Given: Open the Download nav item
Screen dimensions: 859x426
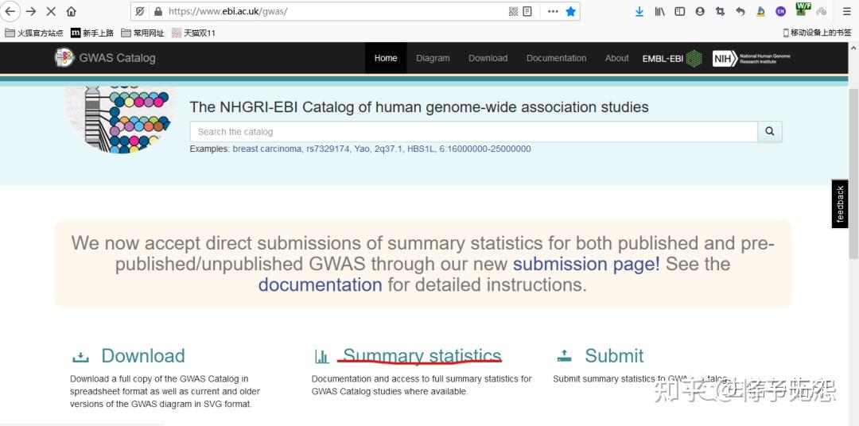Looking at the screenshot, I should 488,58.
